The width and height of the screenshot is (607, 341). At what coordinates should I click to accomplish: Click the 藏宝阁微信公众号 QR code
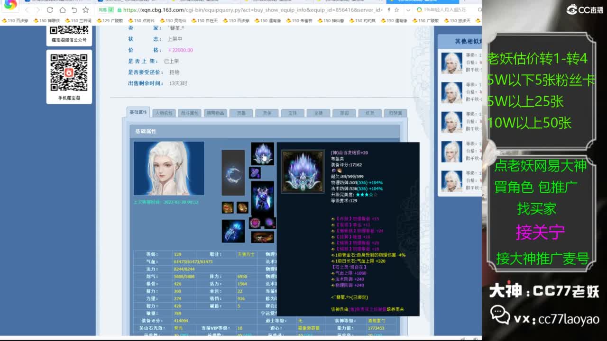coord(69,30)
